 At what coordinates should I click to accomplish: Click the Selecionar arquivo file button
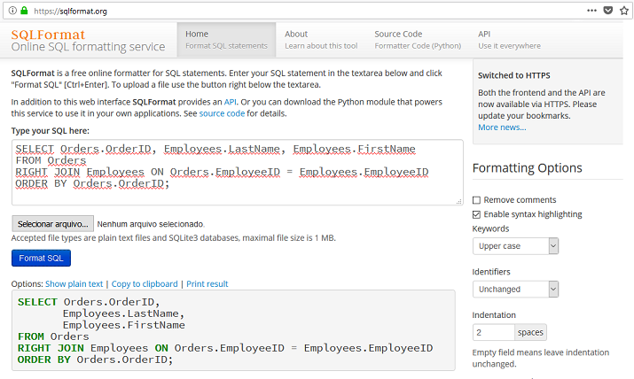tap(52, 224)
